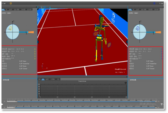This screenshot has width=168, height=113.
Task: Select the highlighted first tab in the right panel
Action: (x=130, y=10)
